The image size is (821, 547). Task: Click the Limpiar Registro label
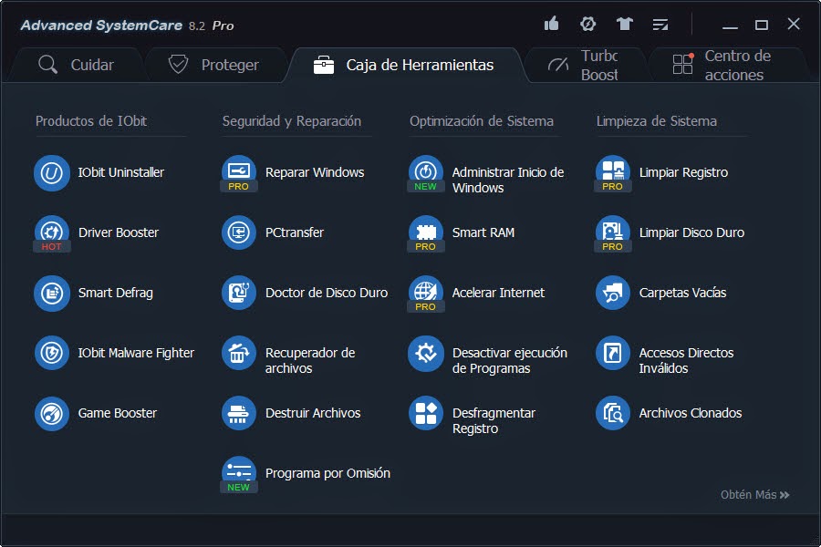point(683,172)
